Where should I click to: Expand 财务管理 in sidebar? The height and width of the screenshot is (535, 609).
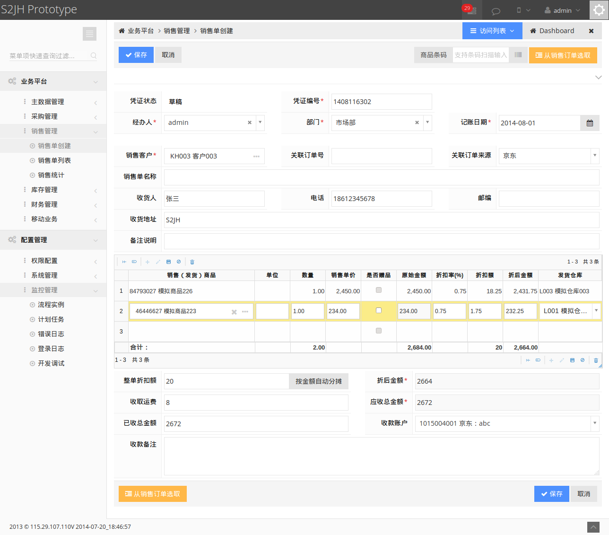click(x=53, y=204)
